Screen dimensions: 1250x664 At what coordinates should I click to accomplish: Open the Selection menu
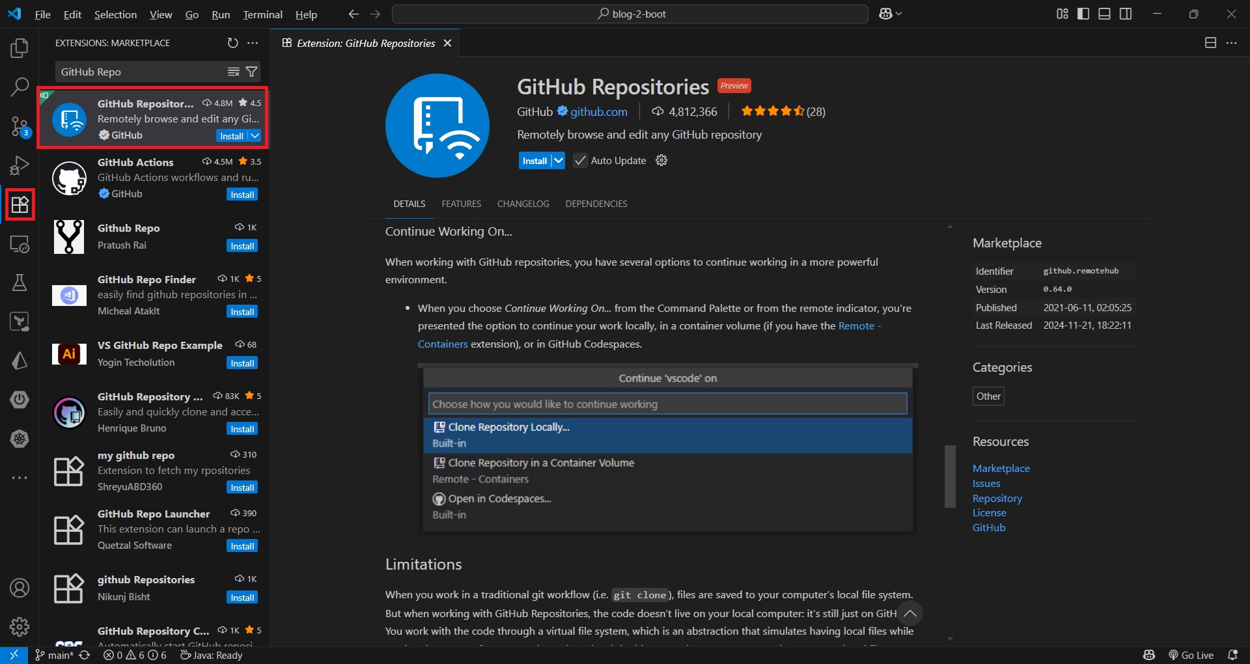tap(115, 14)
